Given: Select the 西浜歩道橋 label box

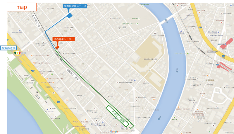Looking at the screenshot, I should click(x=8, y=48).
